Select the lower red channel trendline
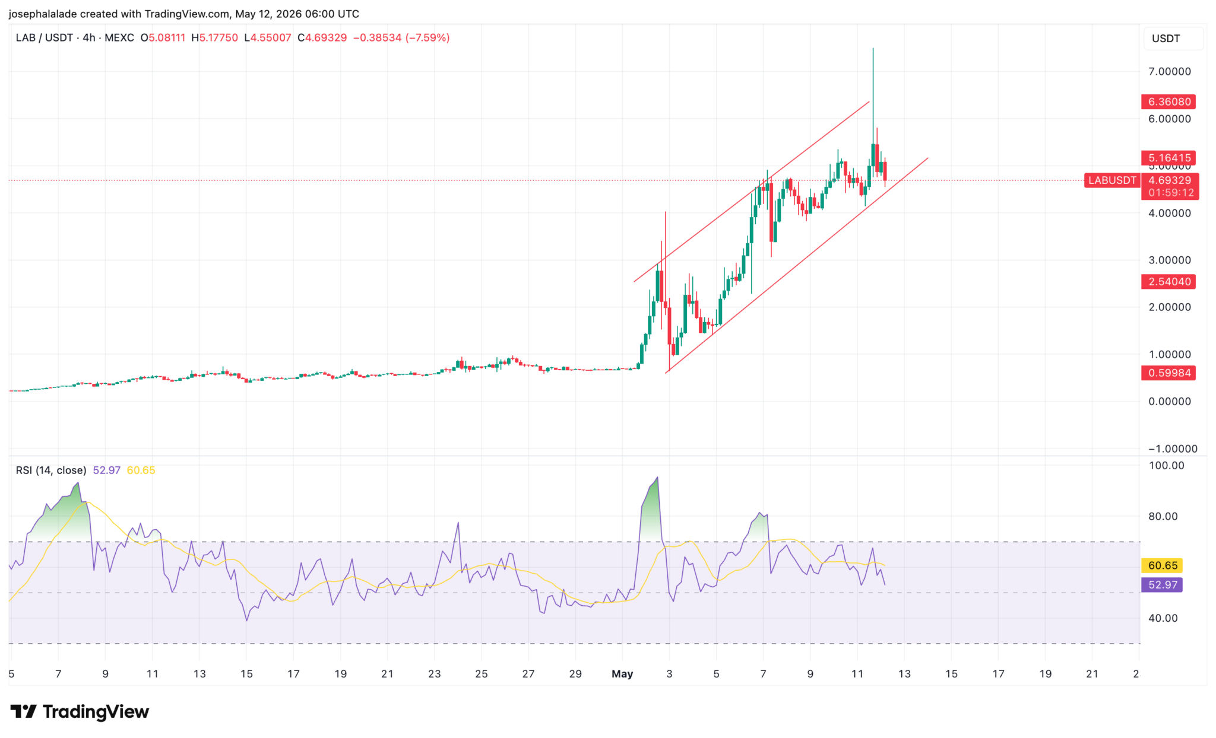1216x738 pixels. point(797,265)
